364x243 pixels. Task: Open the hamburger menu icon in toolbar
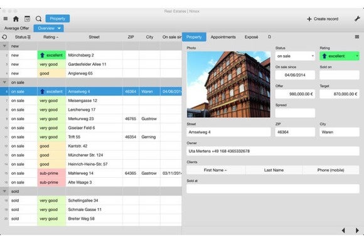(x=6, y=19)
